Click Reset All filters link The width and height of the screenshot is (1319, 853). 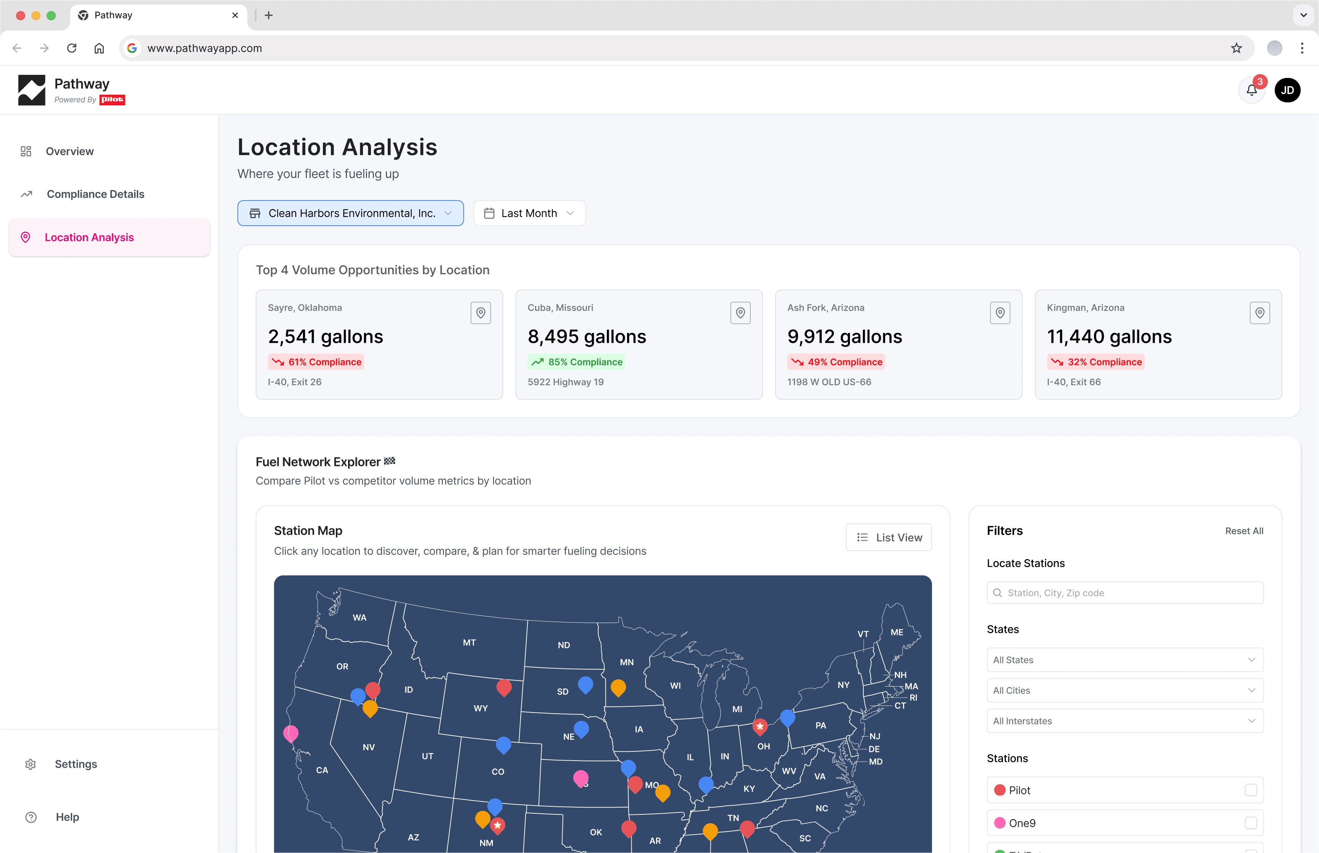[1244, 531]
